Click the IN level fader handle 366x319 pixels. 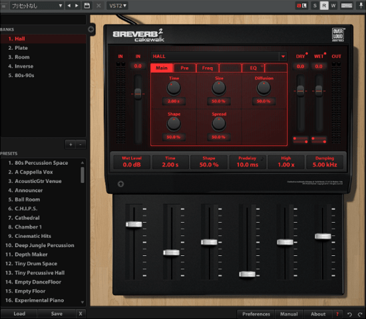tap(138, 94)
